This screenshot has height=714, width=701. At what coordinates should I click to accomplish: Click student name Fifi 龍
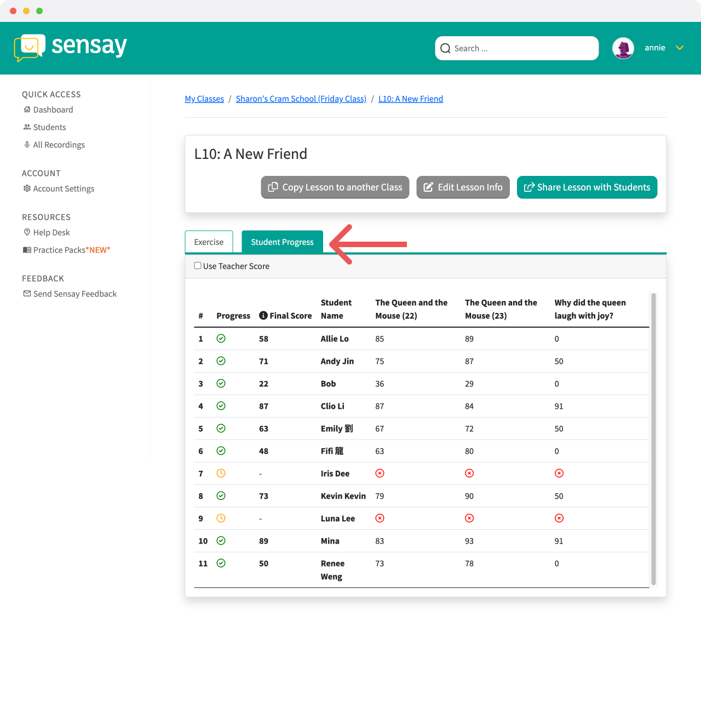pos(332,451)
